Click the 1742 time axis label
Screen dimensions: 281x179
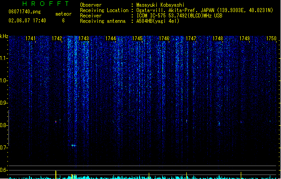(x=57, y=38)
